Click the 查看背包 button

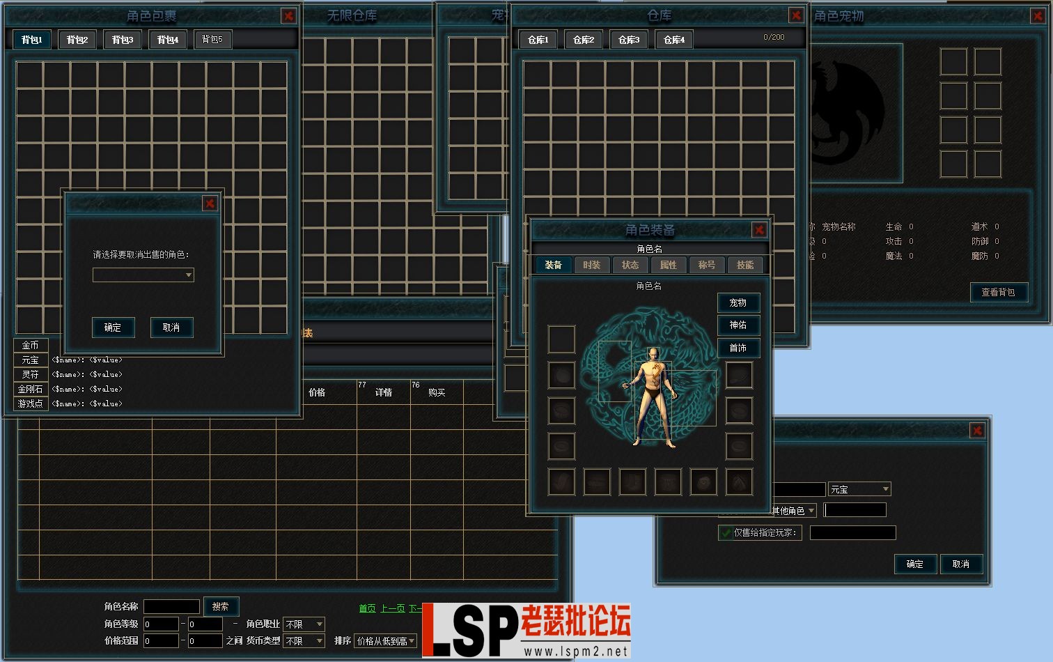[x=999, y=292]
